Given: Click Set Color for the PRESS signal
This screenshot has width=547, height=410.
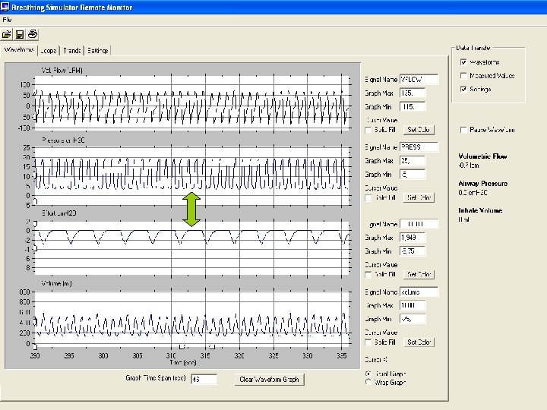Looking at the screenshot, I should (419, 197).
